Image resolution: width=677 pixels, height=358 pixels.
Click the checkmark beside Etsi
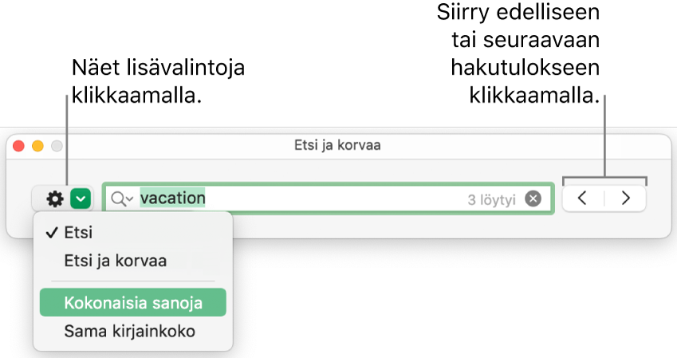[50, 234]
